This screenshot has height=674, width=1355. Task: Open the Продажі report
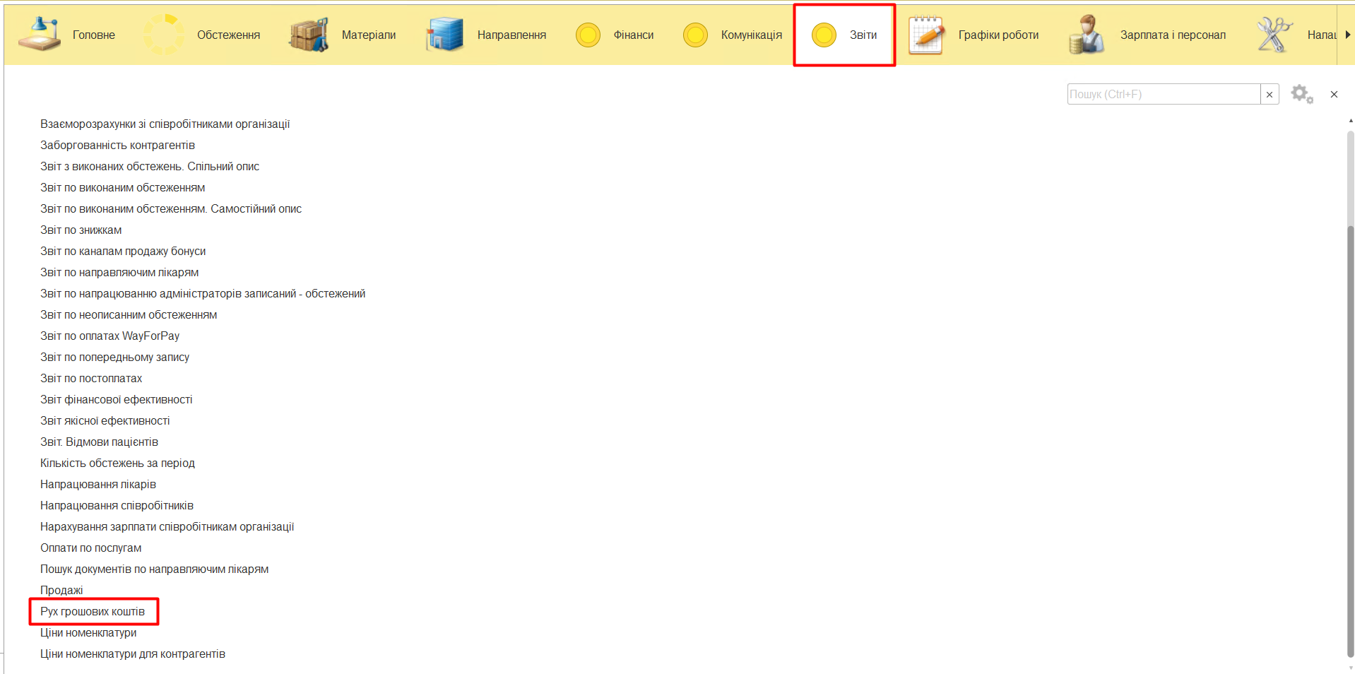[x=61, y=590]
